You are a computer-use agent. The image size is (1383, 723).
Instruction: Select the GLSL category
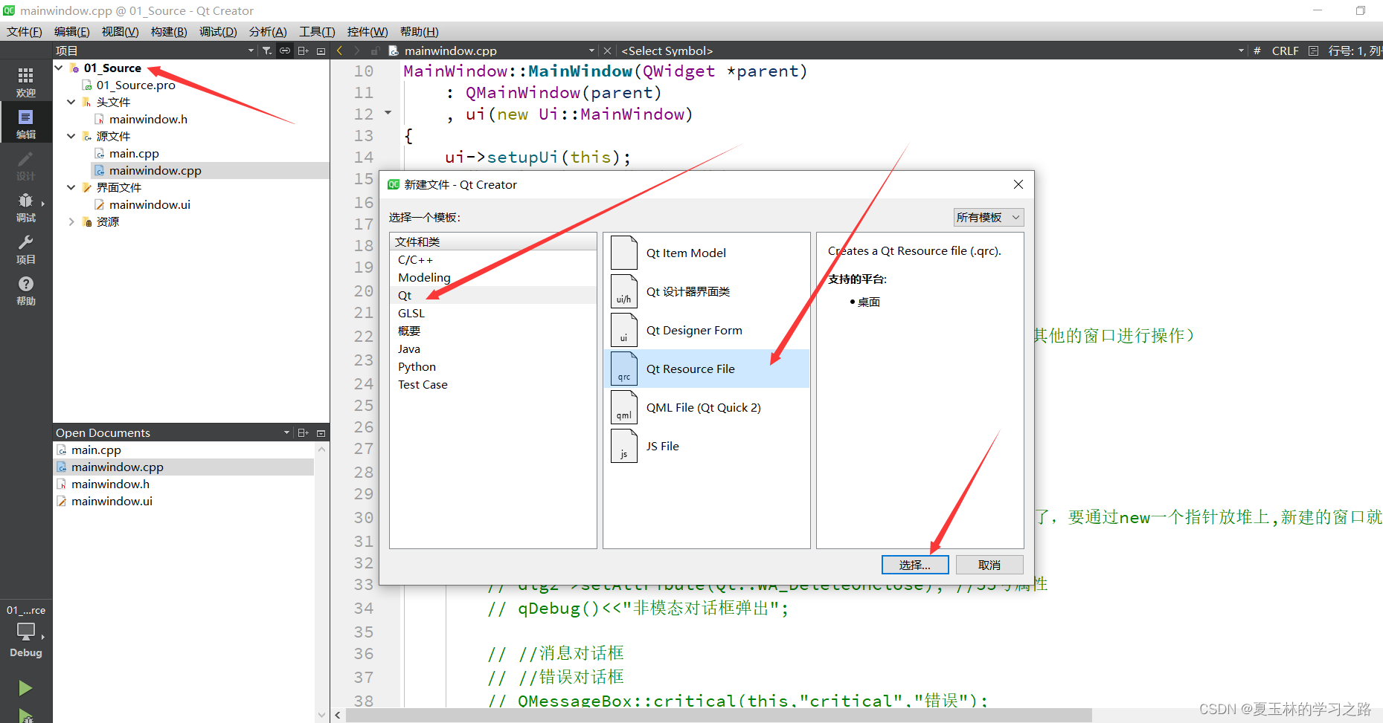point(492,313)
